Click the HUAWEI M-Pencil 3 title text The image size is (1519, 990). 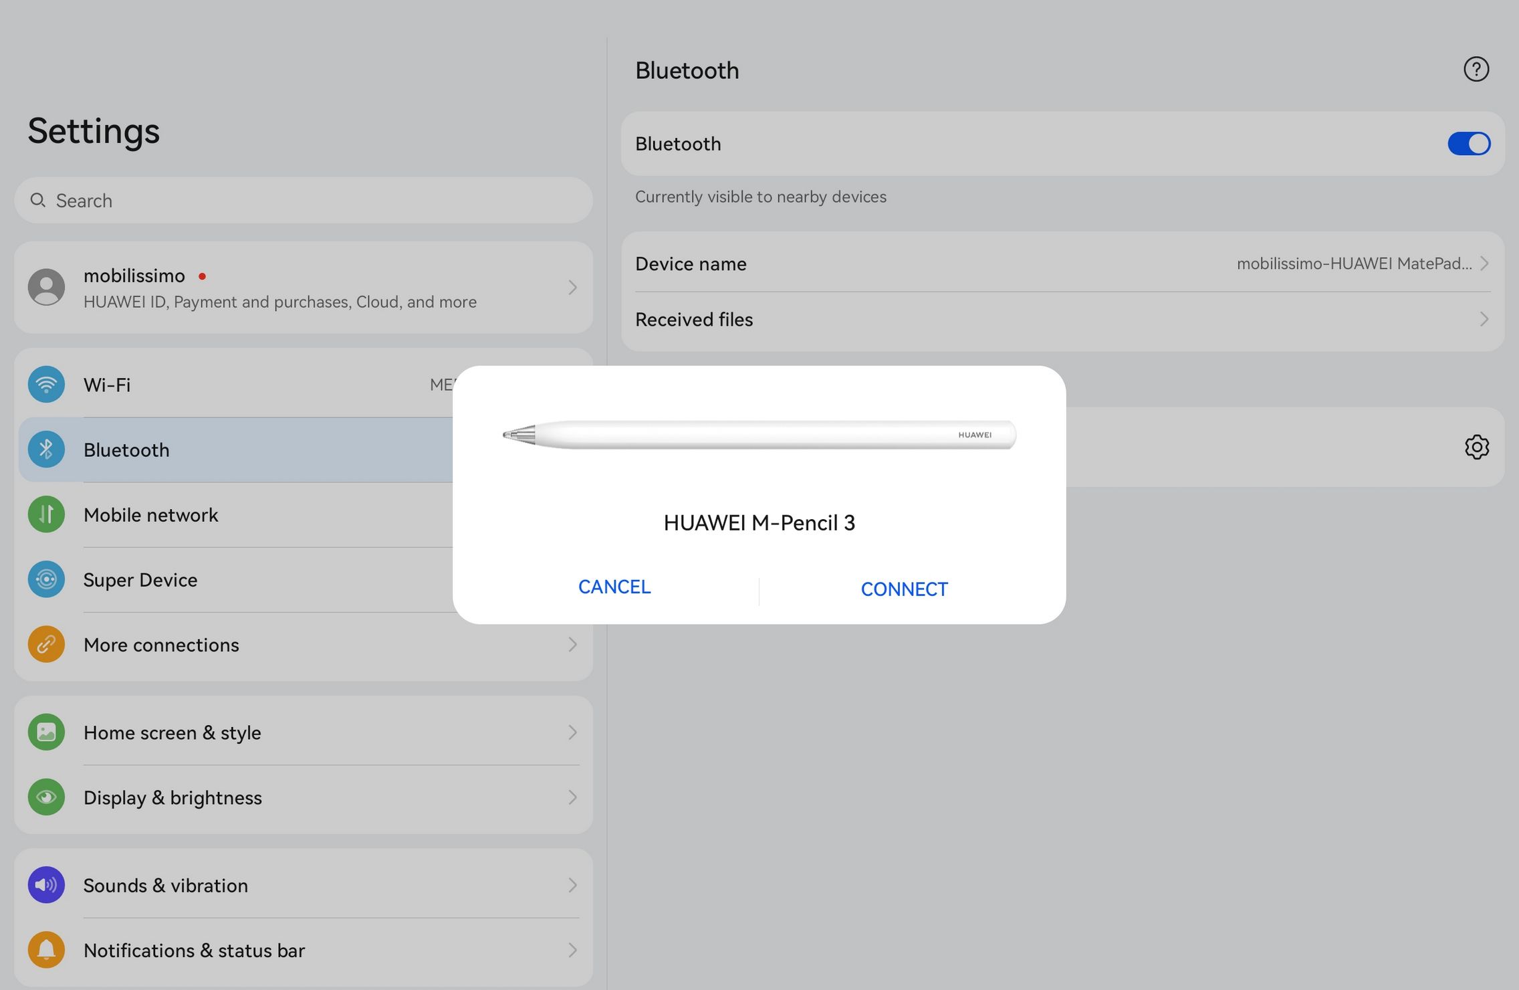[x=759, y=523]
